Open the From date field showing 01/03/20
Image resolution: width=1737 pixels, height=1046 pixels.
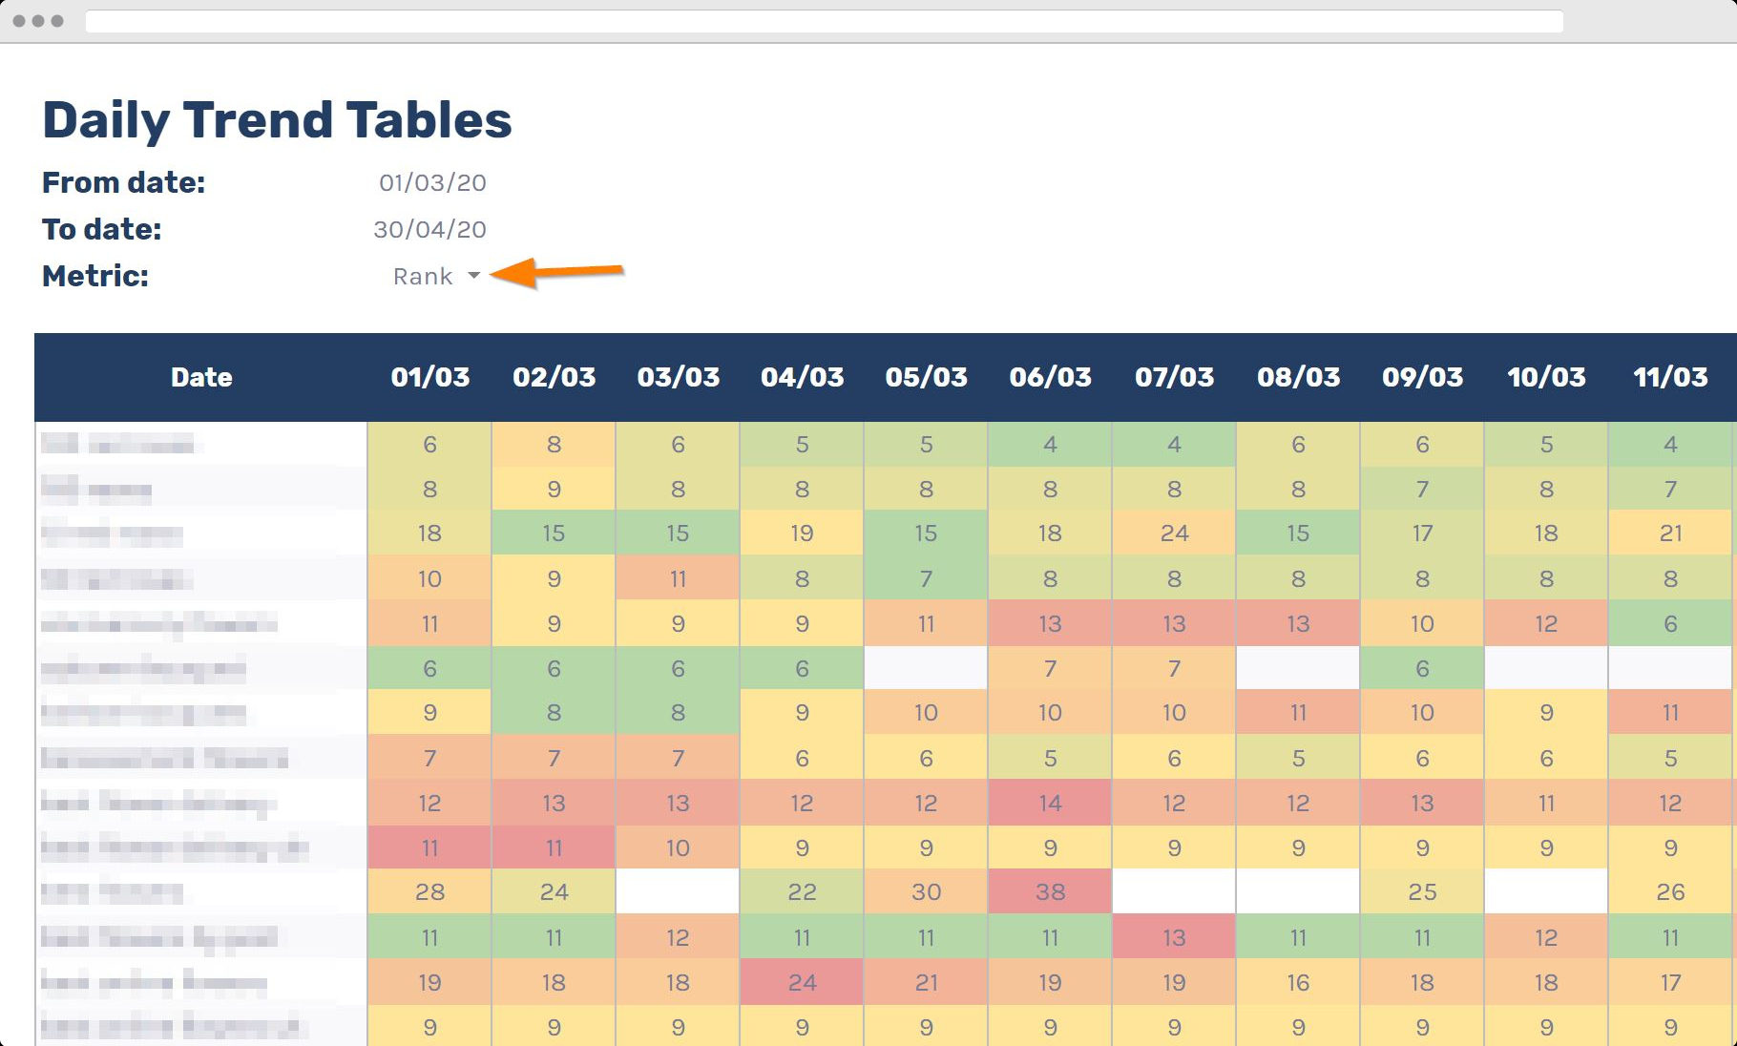tap(430, 182)
